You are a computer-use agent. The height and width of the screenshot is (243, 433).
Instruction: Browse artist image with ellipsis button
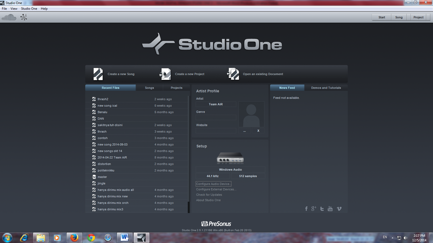245,131
